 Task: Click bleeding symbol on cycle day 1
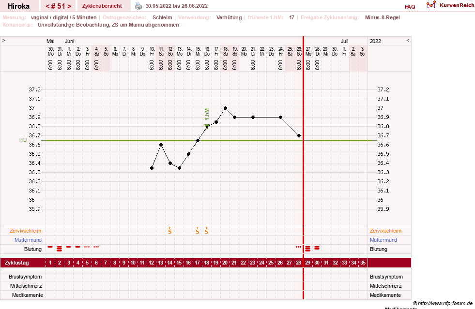[50, 247]
